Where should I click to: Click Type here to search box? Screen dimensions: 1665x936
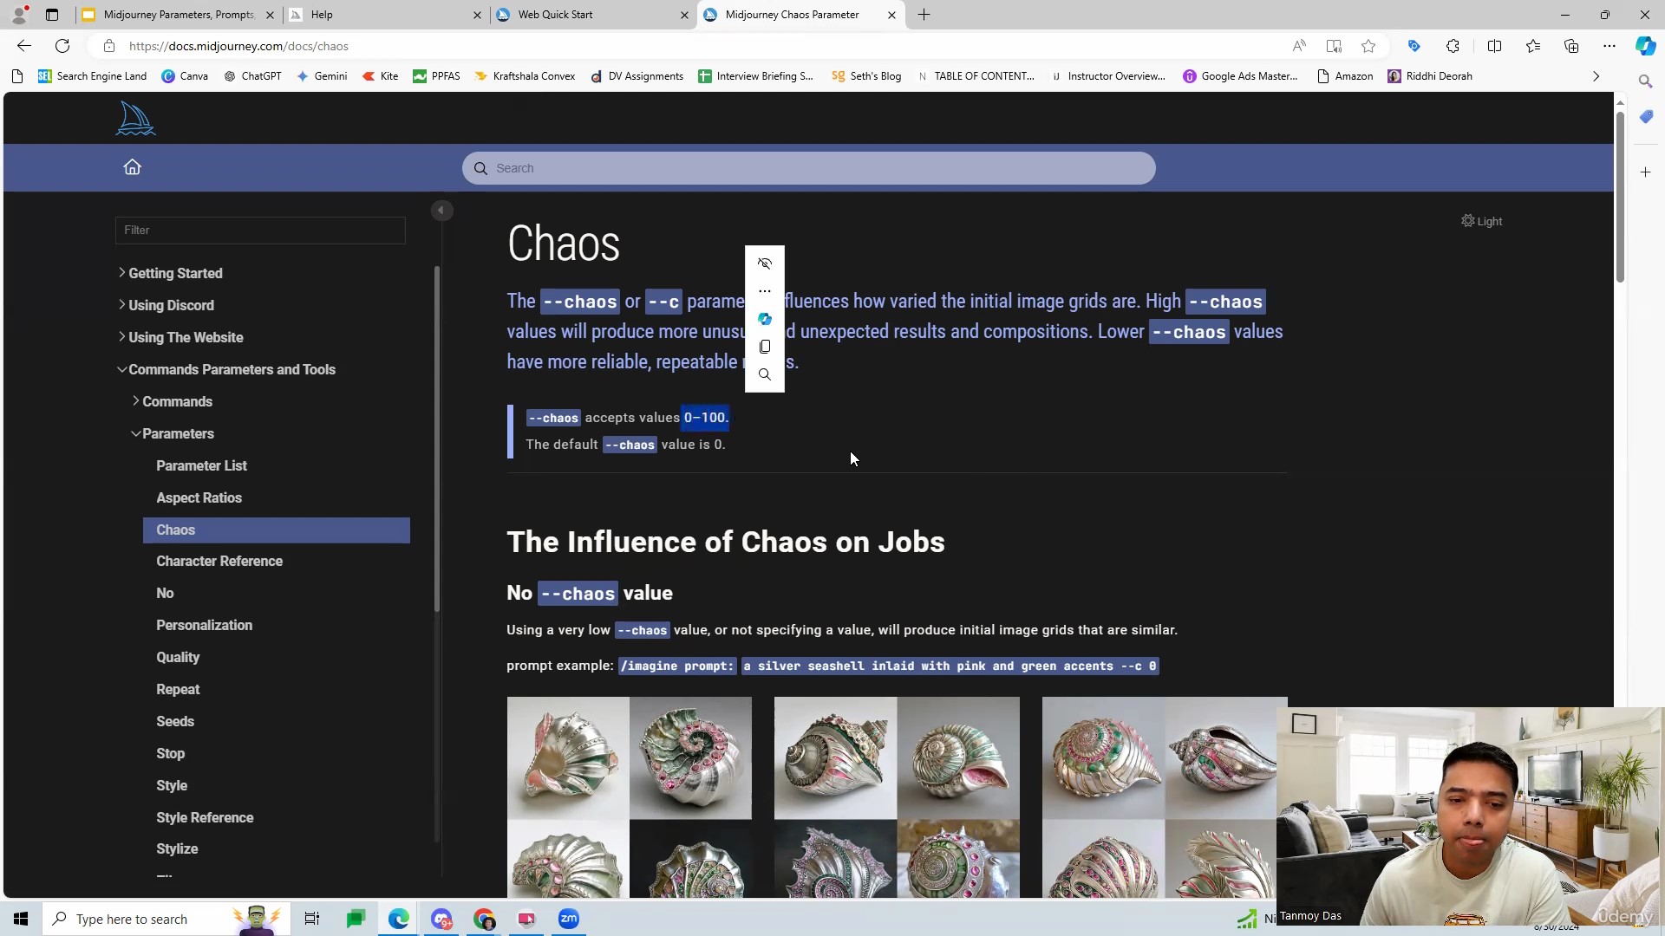[165, 919]
